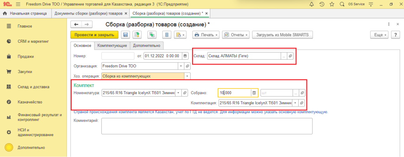Open Закупки section
Image resolution: width=404 pixels, height=157 pixels.
click(25, 72)
